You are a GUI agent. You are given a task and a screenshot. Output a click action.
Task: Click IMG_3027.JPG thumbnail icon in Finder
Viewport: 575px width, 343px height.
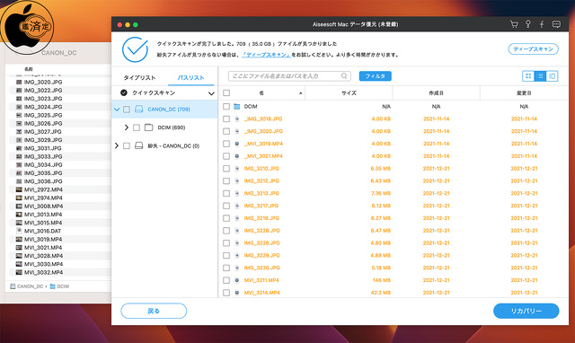click(19, 132)
